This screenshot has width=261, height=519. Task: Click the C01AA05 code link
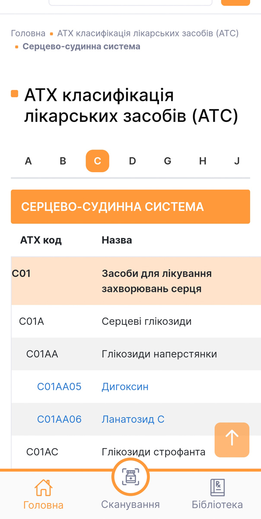(59, 387)
